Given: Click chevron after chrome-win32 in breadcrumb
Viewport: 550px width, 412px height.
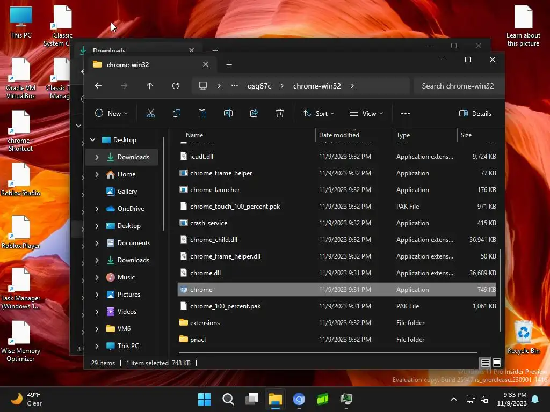Looking at the screenshot, I should 352,86.
